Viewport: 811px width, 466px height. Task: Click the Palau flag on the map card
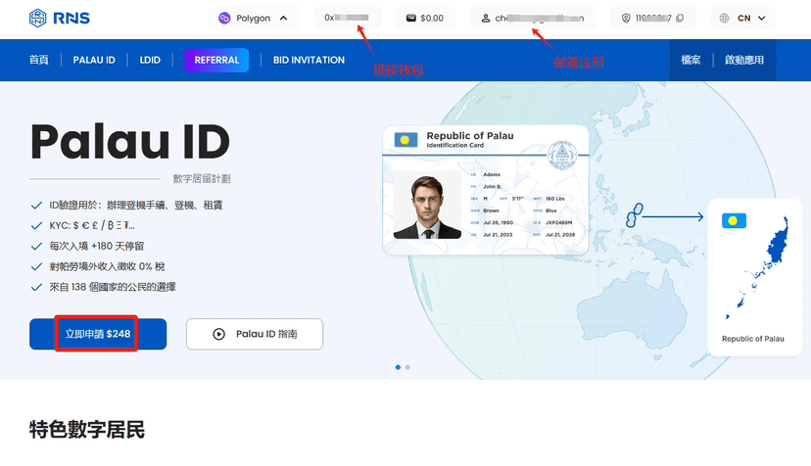734,221
